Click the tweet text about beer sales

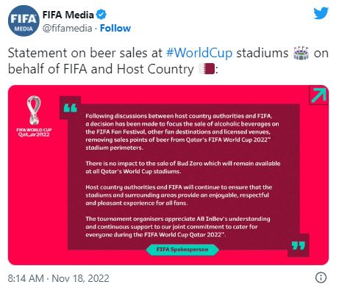168,61
